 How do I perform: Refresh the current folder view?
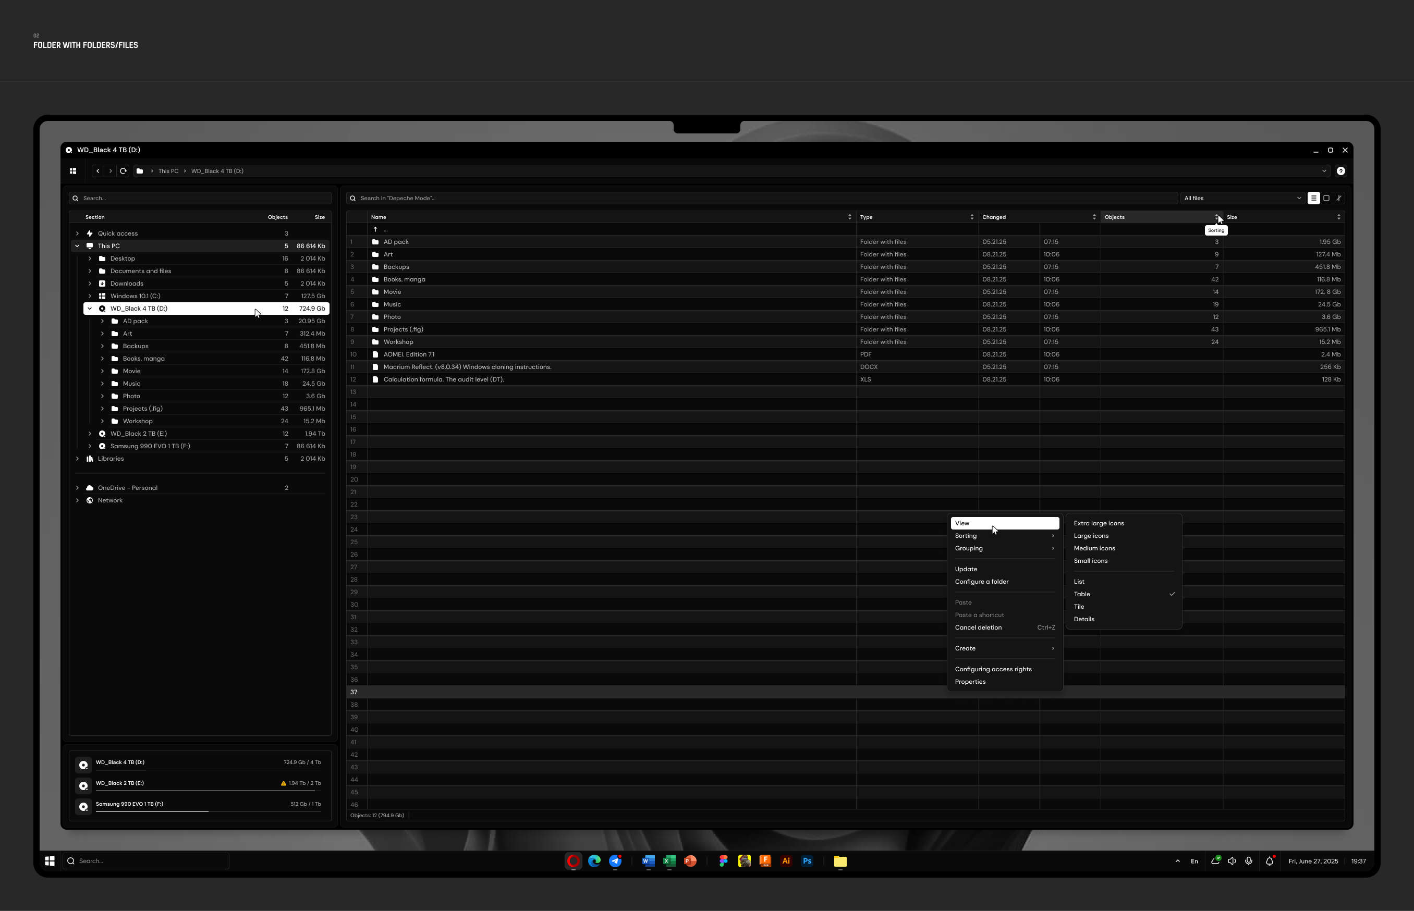tap(123, 171)
